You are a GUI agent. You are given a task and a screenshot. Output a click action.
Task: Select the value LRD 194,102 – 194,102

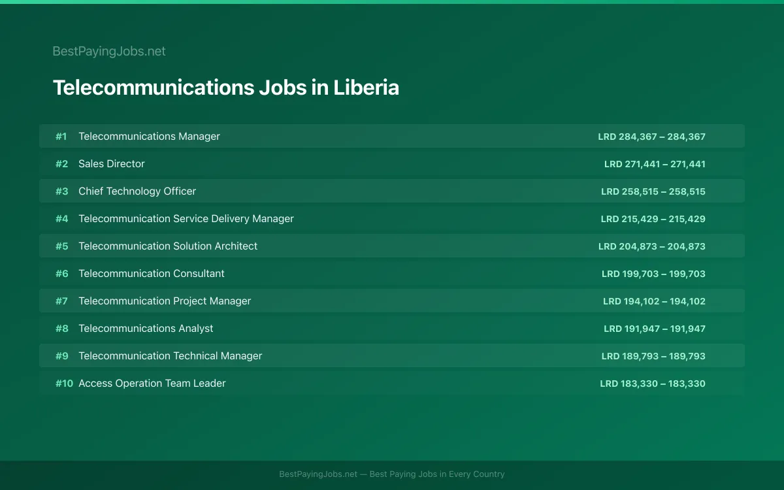click(654, 301)
